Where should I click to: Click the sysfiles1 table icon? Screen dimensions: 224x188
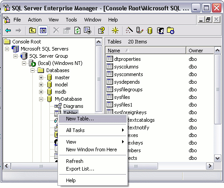point(110,104)
